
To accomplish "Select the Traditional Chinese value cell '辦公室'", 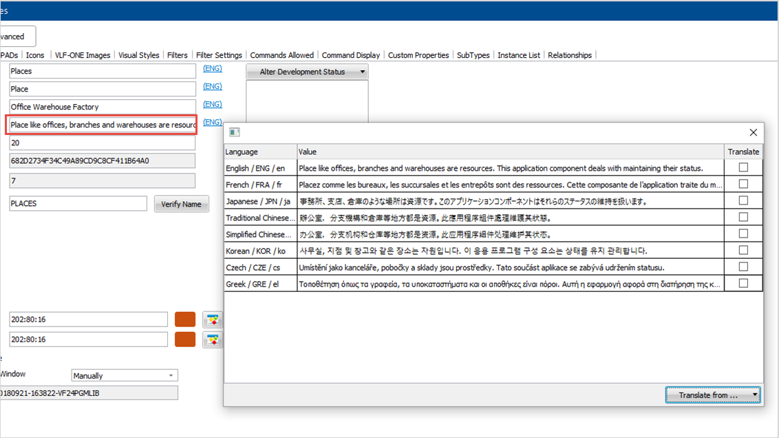I will [x=511, y=217].
